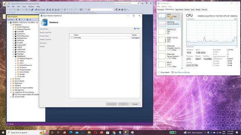The image size is (241, 135).
Task: Switch to App history tab in Task Manager
Action: click(x=179, y=10)
